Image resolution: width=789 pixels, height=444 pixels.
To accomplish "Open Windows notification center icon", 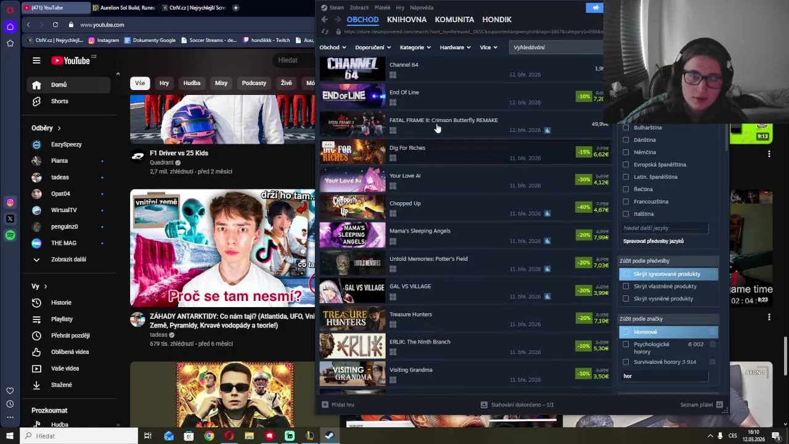I will 776,436.
